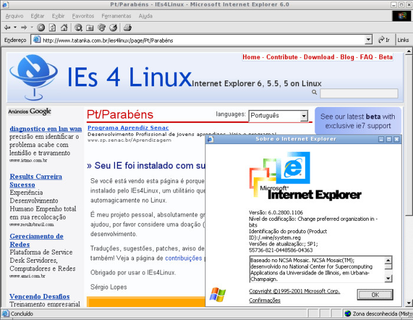Open the Copyright Microsoft Corp. link
This screenshot has width=413, height=320.
click(294, 291)
